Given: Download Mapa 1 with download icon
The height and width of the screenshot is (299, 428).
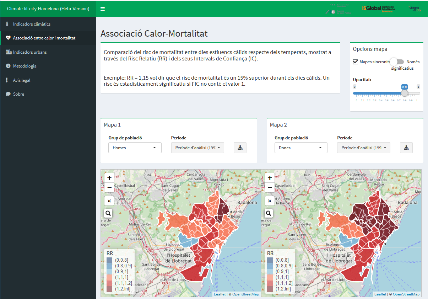Looking at the screenshot, I should point(240,148).
